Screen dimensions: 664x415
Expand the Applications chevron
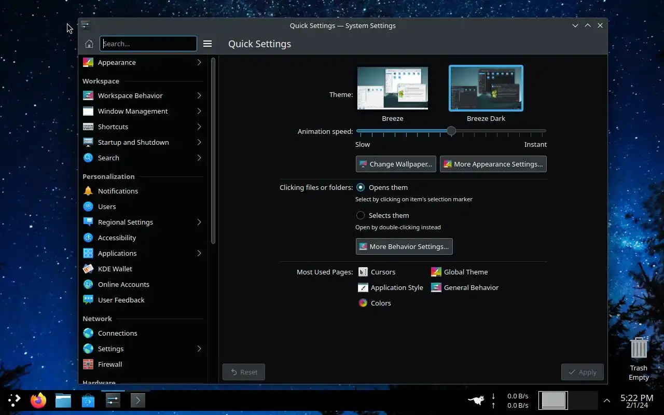pos(199,253)
